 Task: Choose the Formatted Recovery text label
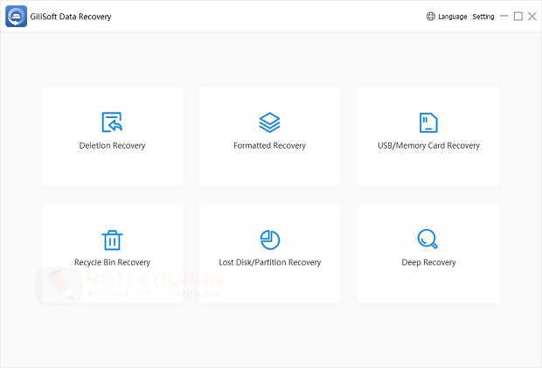click(x=269, y=146)
